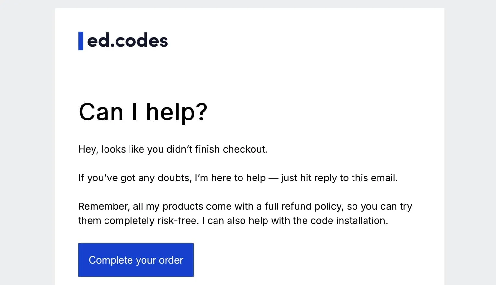Click the gray margin left of the email

(x=27, y=146)
